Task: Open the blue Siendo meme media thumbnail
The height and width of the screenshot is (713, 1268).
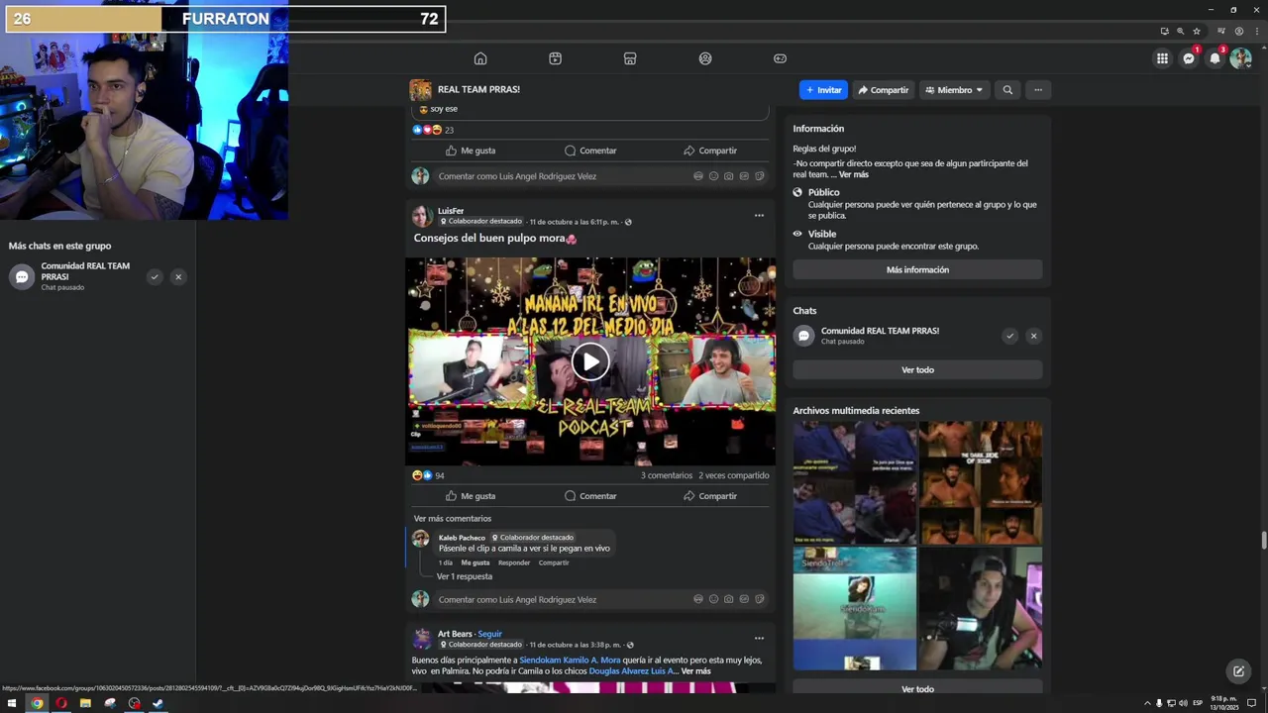Action: coord(854,608)
